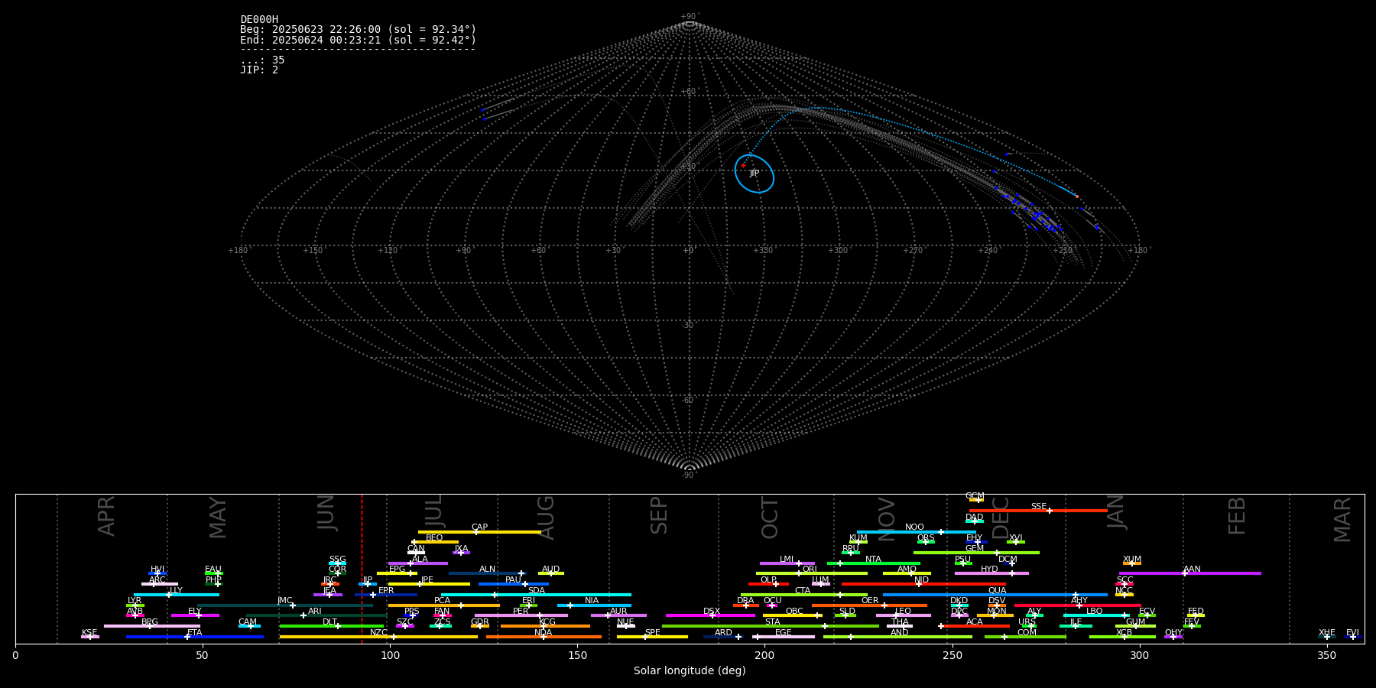Click the JIP label in the timeline chart

pos(368,580)
